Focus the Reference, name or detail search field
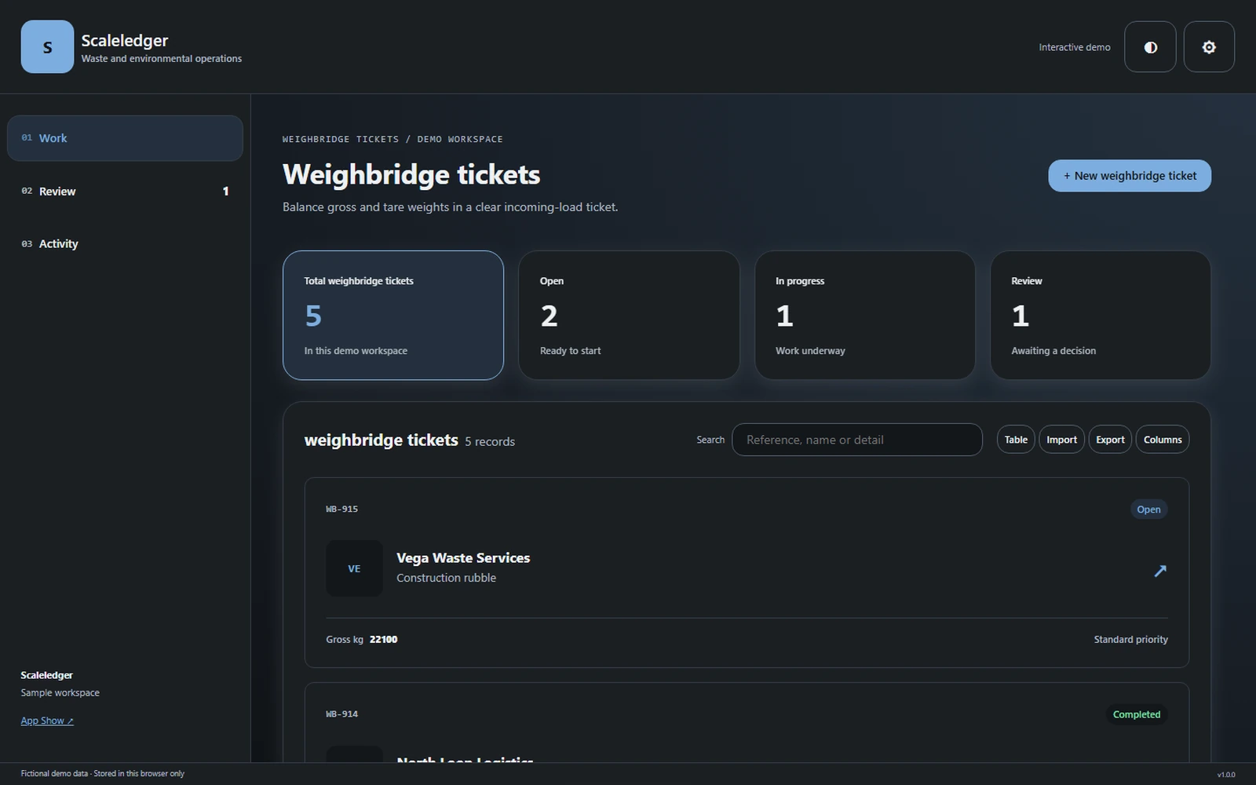Viewport: 1256px width, 785px height. pyautogui.click(x=857, y=440)
